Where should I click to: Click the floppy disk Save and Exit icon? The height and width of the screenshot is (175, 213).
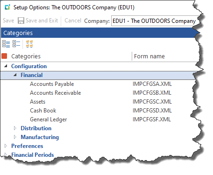pyautogui.click(x=21, y=21)
